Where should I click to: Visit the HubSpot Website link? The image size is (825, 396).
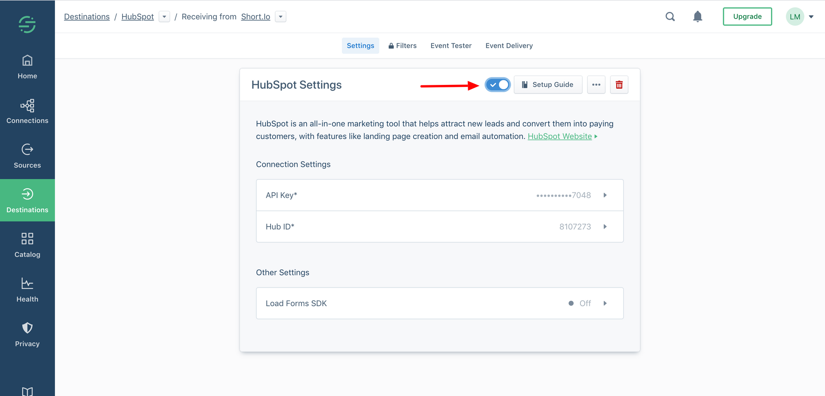[560, 136]
